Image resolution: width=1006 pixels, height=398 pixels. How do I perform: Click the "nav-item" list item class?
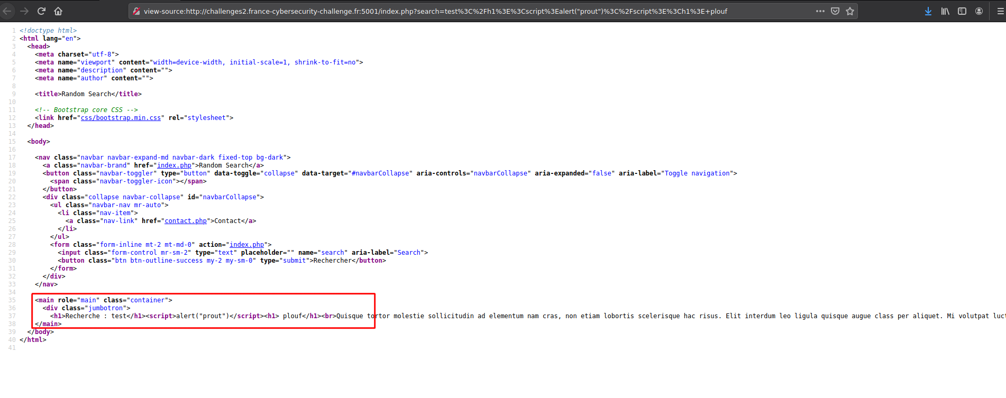pos(115,213)
